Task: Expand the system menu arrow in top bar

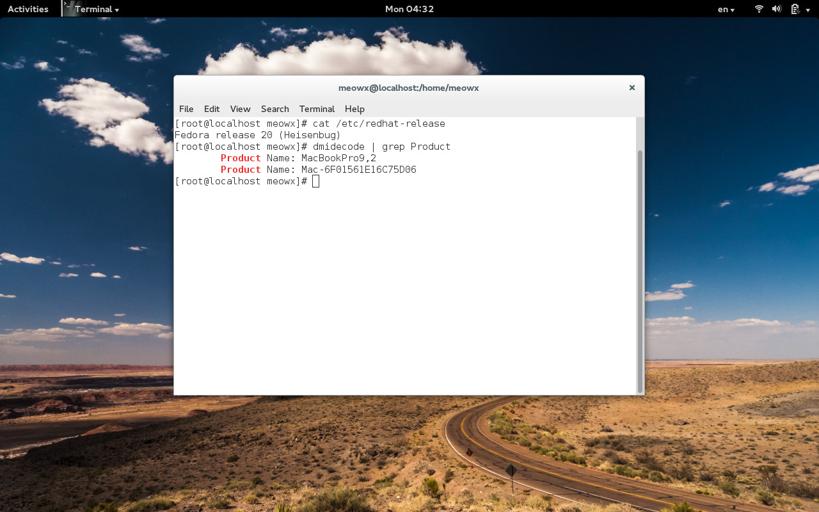Action: (x=807, y=10)
